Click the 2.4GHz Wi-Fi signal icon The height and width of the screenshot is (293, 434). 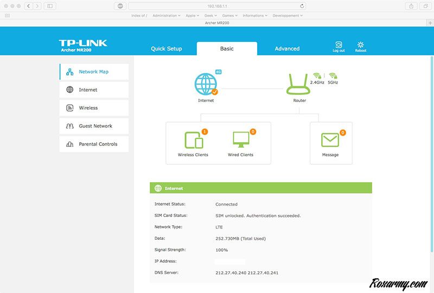pyautogui.click(x=317, y=76)
